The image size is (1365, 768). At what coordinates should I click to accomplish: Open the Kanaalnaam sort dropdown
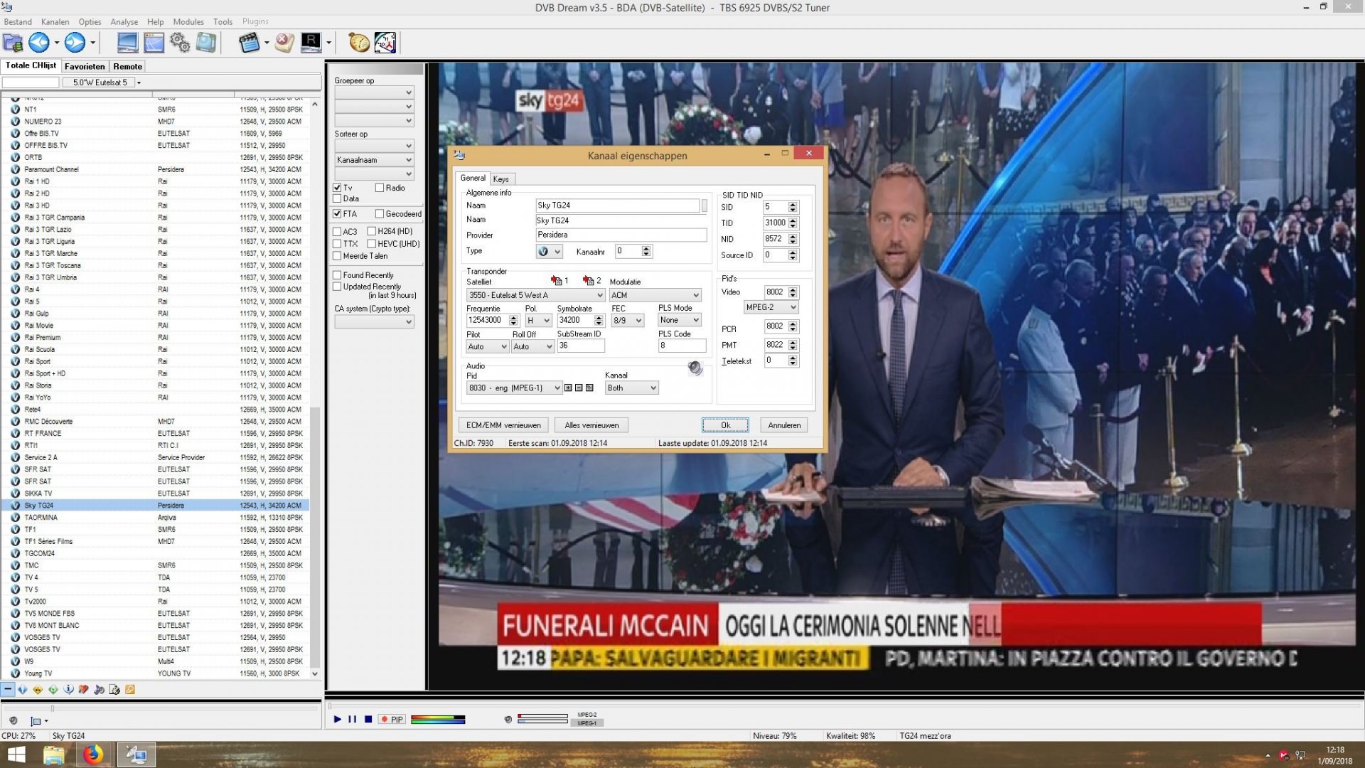pos(409,159)
